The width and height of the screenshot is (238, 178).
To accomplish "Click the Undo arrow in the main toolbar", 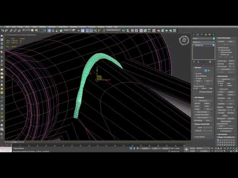I will [2, 31].
